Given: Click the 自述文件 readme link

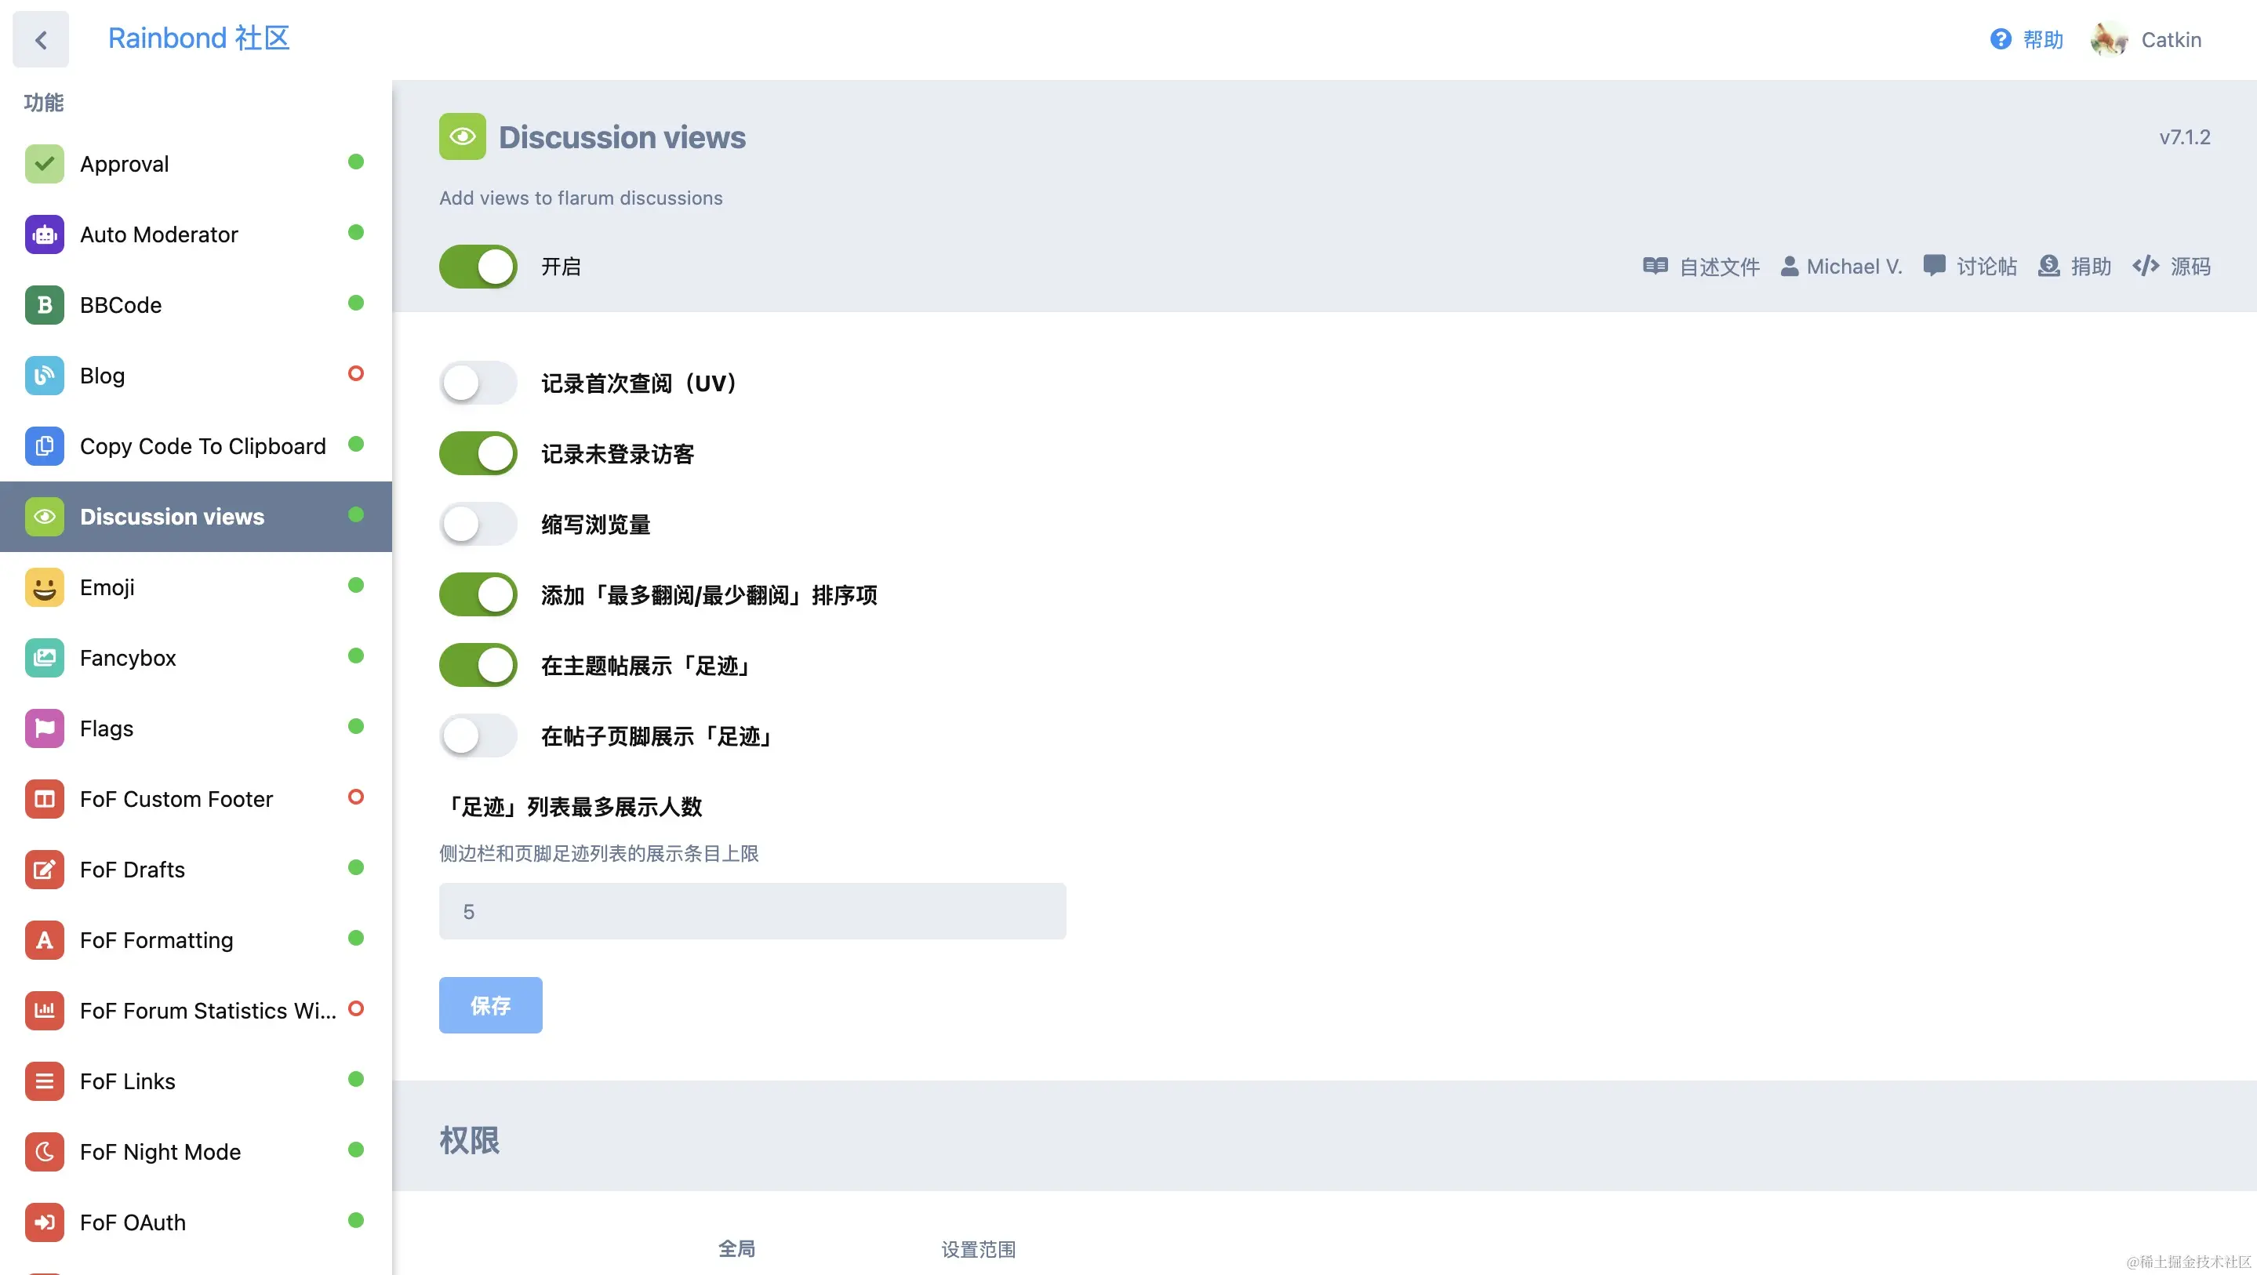Looking at the screenshot, I should click(x=1701, y=267).
